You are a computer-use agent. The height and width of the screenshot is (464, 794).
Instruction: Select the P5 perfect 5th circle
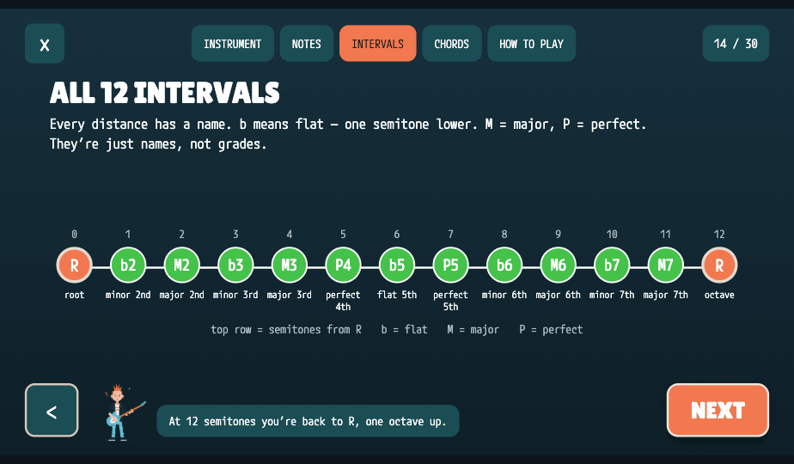tap(450, 265)
